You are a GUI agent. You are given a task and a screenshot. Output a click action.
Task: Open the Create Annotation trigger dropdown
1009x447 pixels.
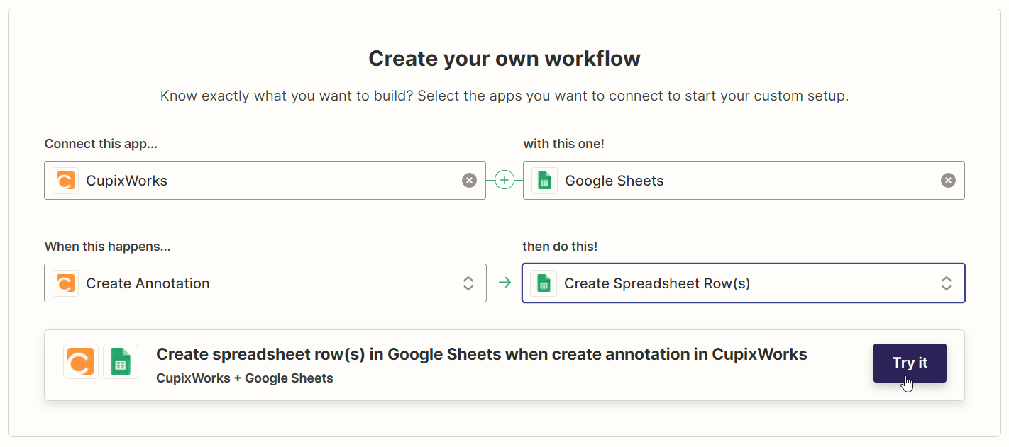(x=265, y=283)
